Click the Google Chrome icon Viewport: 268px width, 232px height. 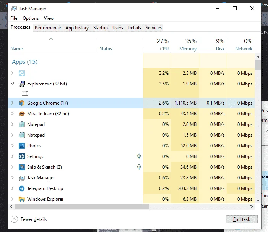tap(22, 103)
